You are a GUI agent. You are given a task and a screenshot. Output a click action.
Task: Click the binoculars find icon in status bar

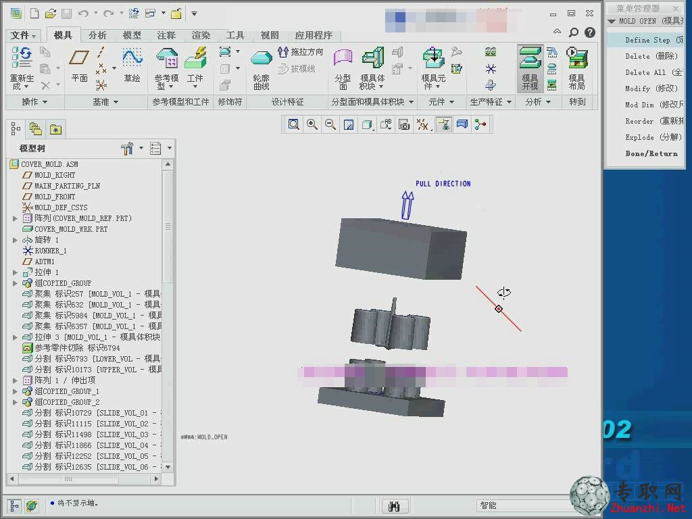point(394,505)
